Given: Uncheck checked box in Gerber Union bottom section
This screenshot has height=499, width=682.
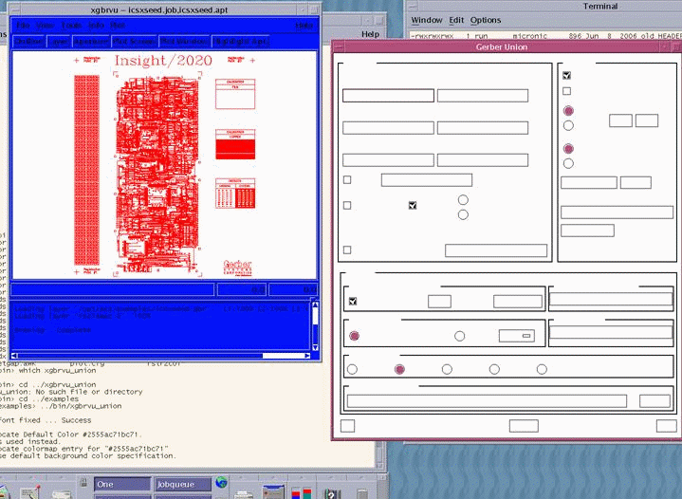Looking at the screenshot, I should pos(353,301).
